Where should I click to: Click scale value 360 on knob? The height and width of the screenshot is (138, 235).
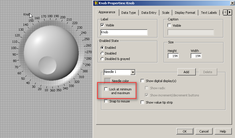click(x=52, y=90)
